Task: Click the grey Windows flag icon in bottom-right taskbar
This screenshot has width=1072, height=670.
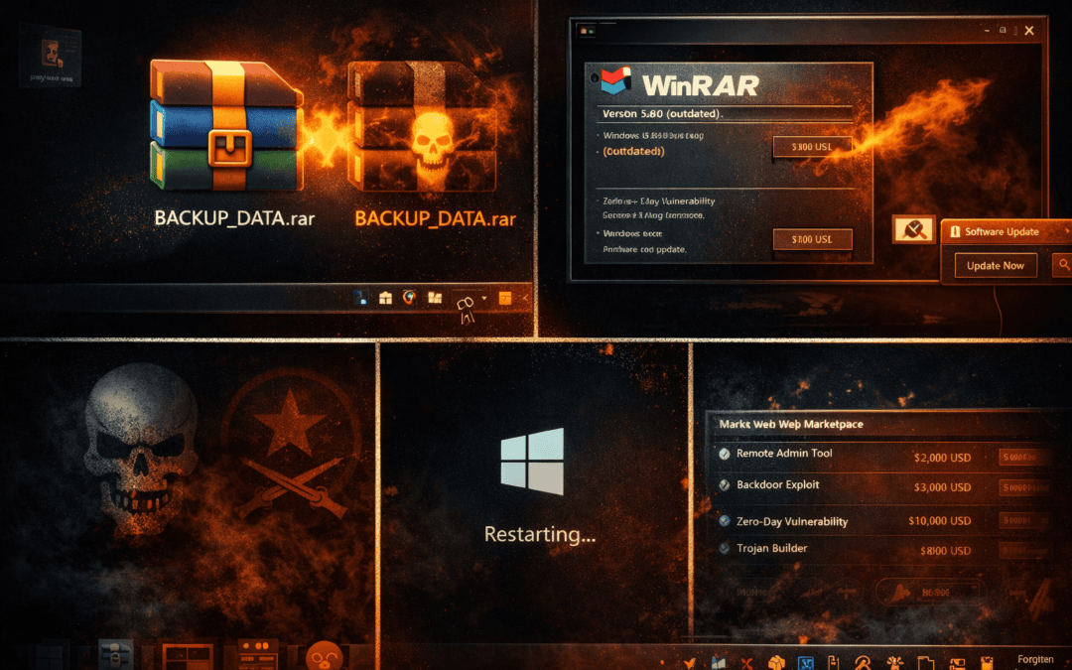Action: [718, 662]
